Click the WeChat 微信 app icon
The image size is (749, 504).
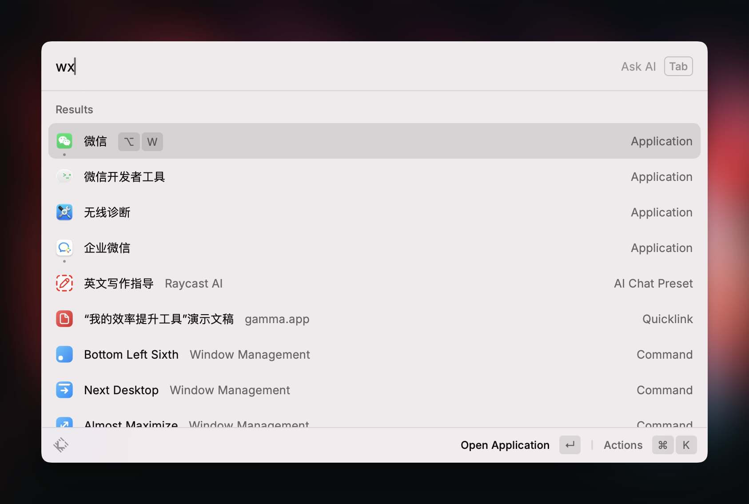(x=64, y=141)
